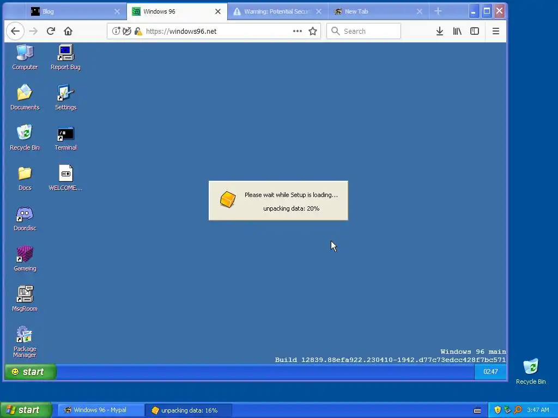Click the Windows 96 build number text
The height and width of the screenshot is (418, 558).
tap(390, 360)
